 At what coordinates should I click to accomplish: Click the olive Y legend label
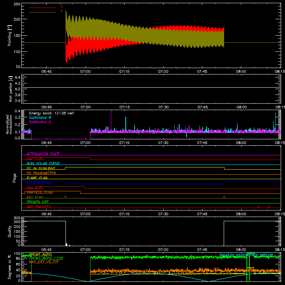[x=62, y=11]
